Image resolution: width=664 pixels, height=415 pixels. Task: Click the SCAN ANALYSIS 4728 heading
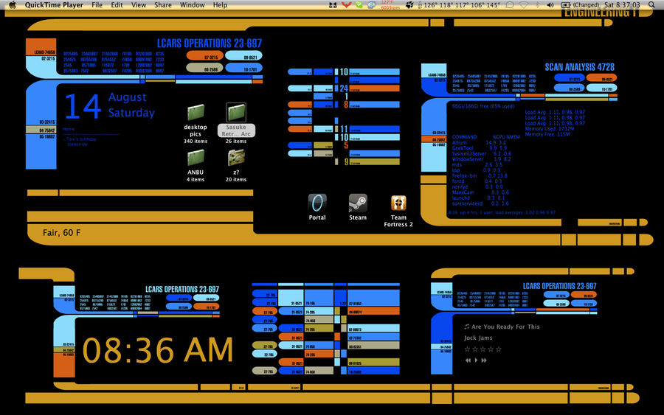pyautogui.click(x=580, y=67)
